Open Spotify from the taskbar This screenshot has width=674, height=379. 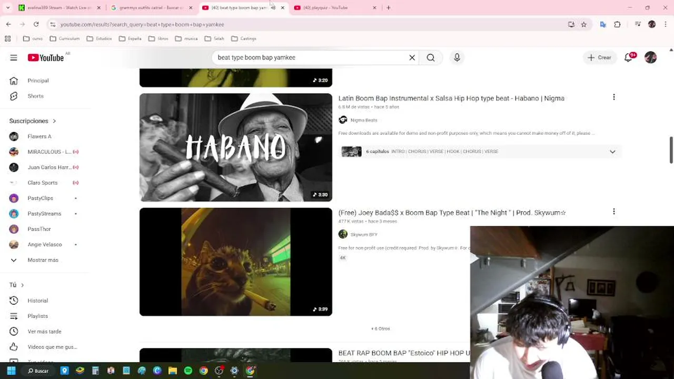pyautogui.click(x=188, y=371)
